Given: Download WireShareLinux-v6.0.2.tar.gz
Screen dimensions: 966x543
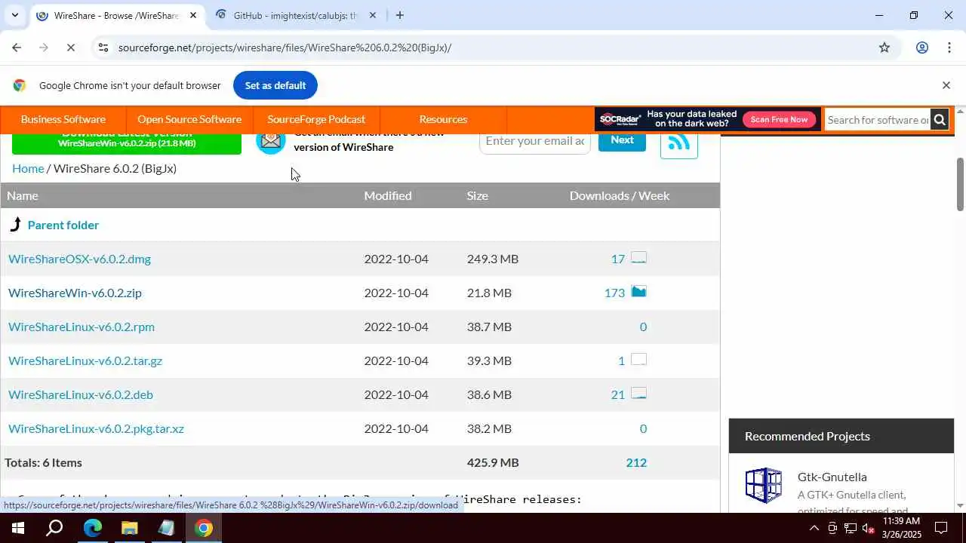Looking at the screenshot, I should pyautogui.click(x=85, y=360).
